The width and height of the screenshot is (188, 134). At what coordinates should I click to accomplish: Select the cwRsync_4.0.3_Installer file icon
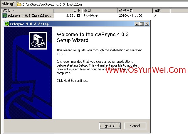(5, 16)
